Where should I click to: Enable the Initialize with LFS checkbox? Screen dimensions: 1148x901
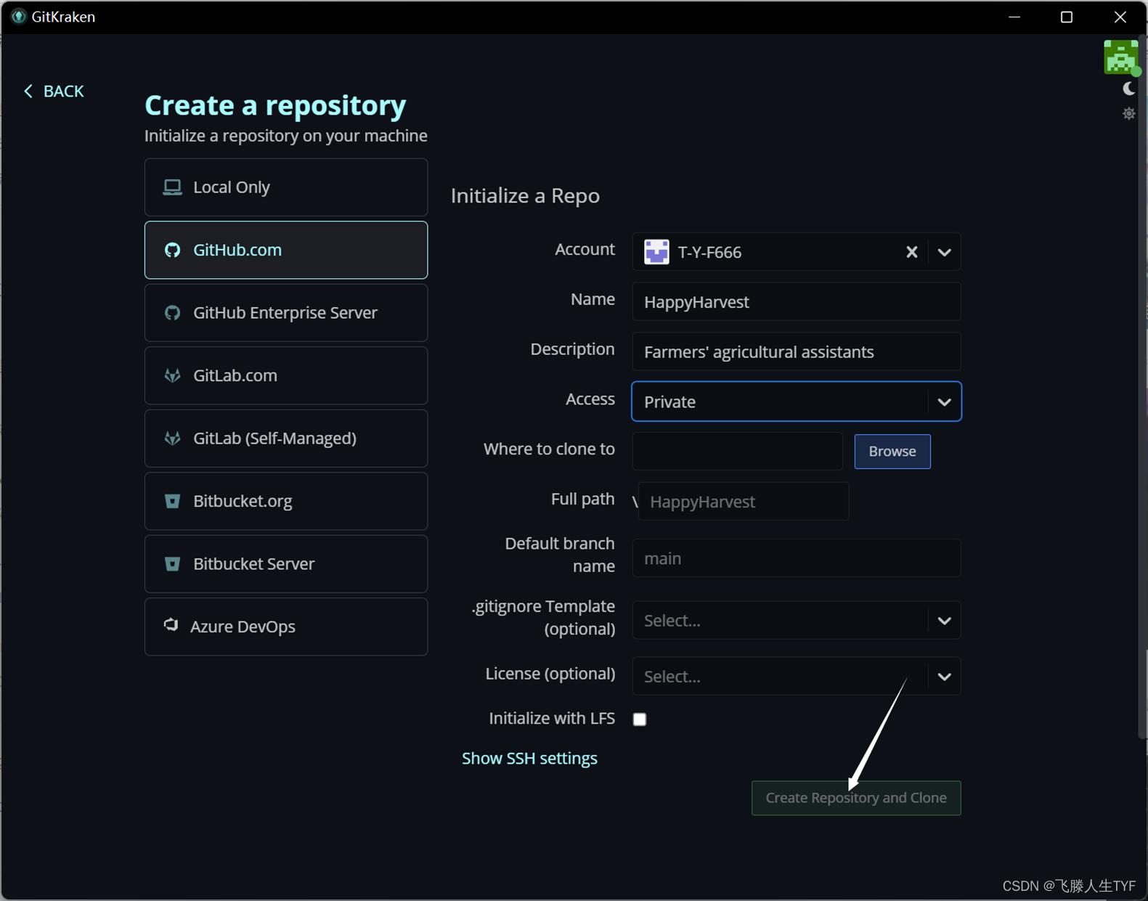tap(640, 719)
